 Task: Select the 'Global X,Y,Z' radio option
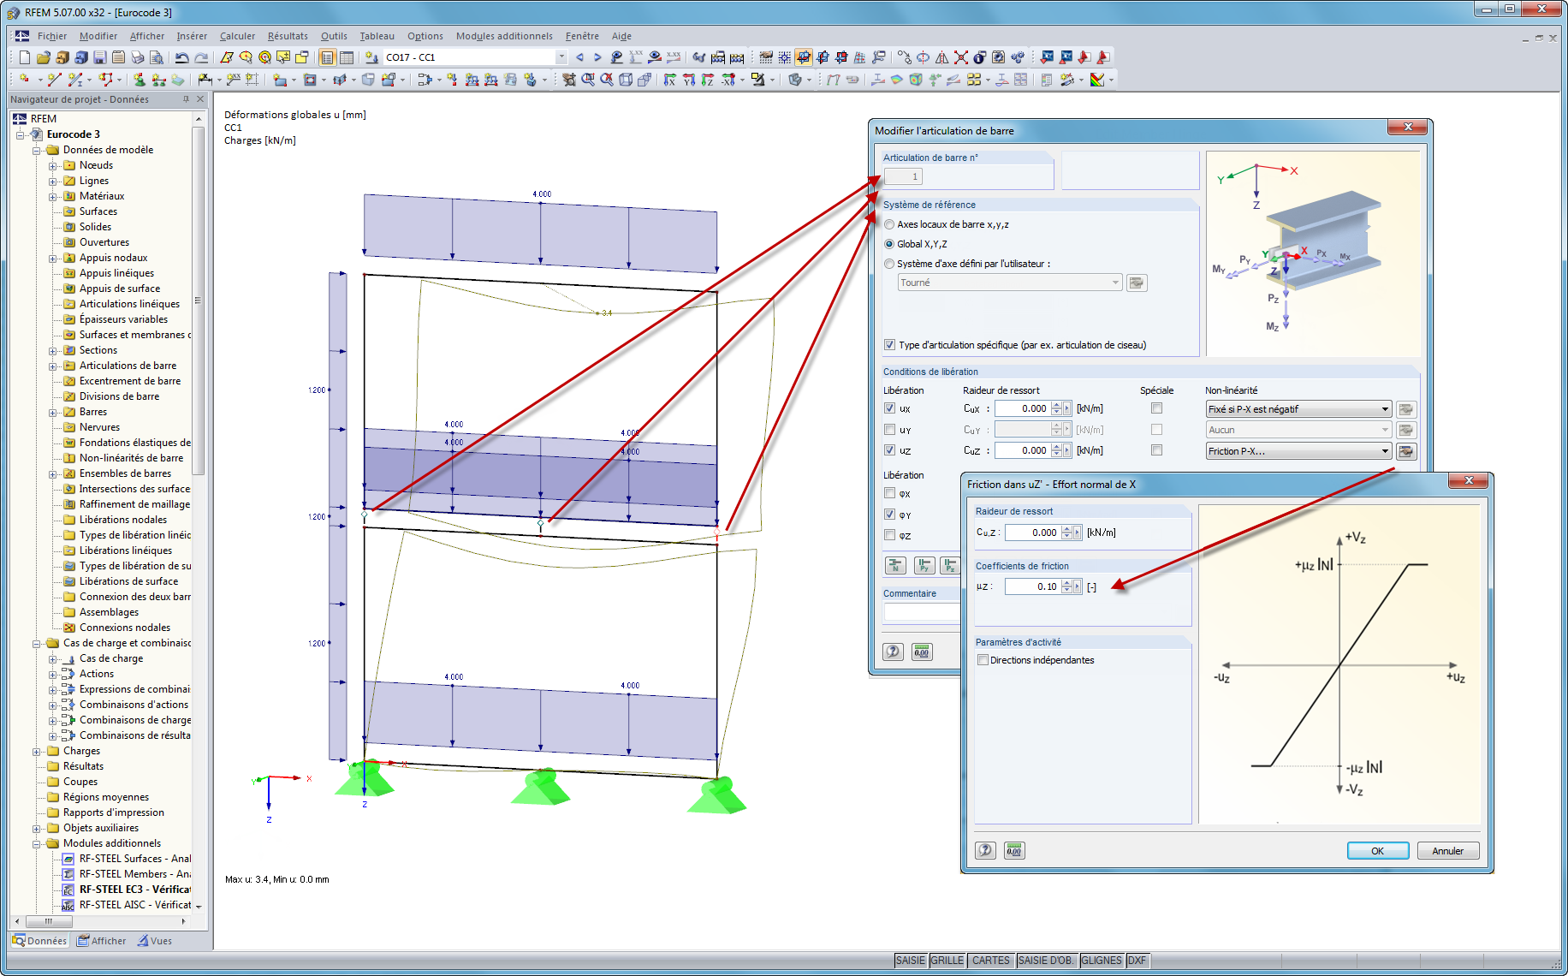pyautogui.click(x=889, y=244)
